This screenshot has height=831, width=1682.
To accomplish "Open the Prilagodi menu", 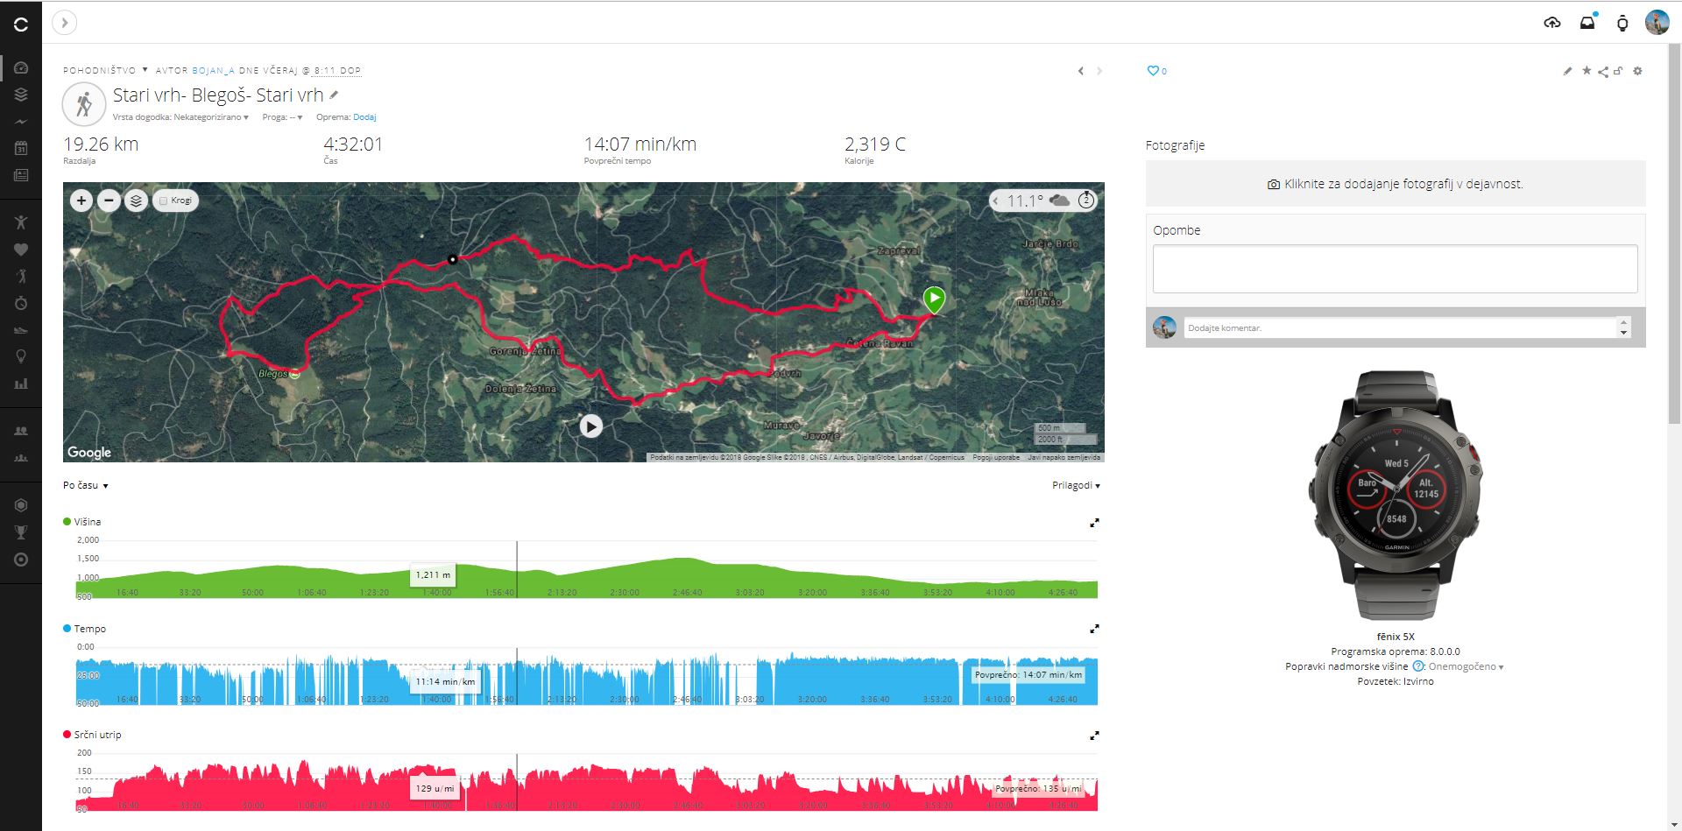I will coord(1075,485).
